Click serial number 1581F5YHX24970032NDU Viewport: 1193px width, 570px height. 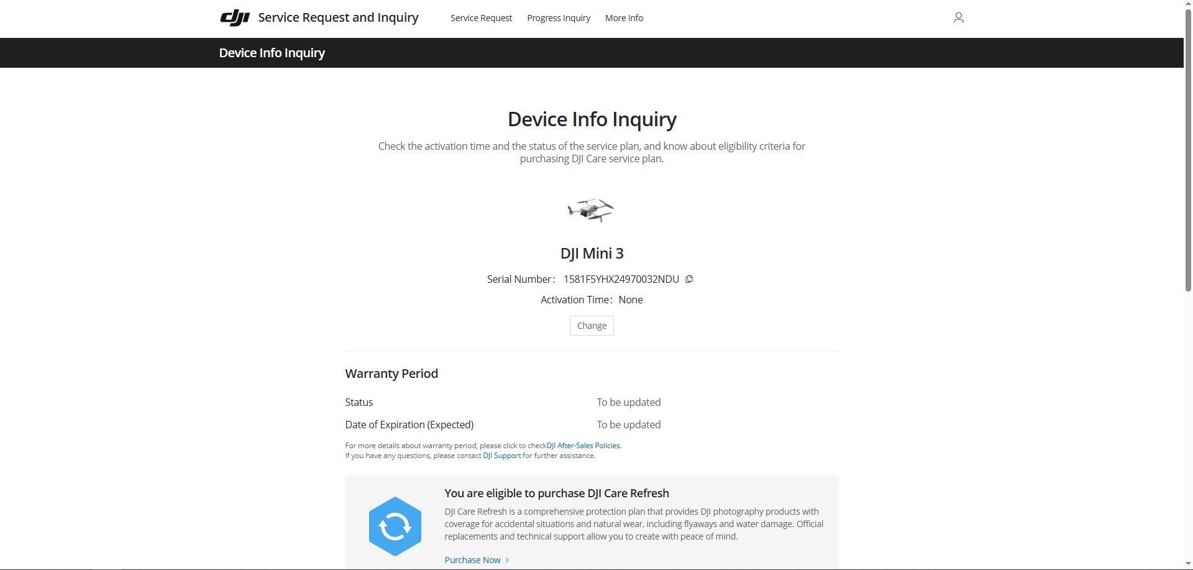pyautogui.click(x=621, y=280)
